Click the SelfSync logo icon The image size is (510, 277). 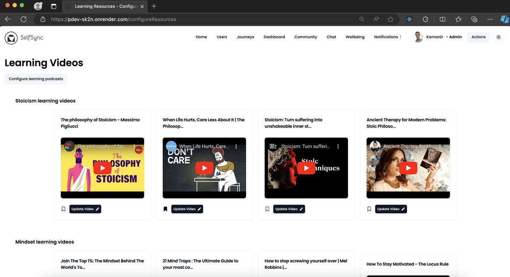11,37
